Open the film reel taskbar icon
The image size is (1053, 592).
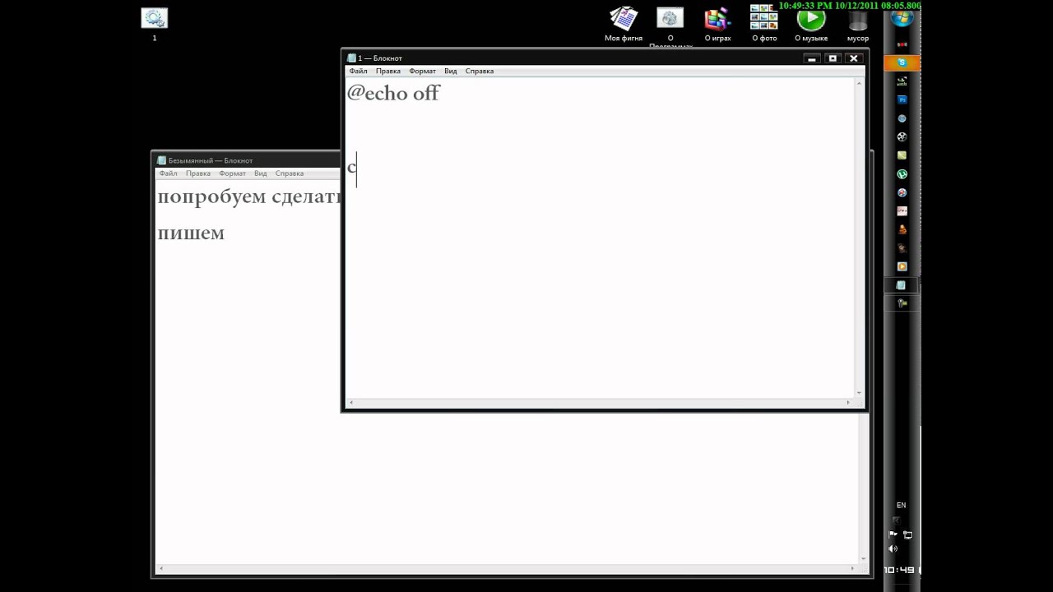tap(902, 136)
